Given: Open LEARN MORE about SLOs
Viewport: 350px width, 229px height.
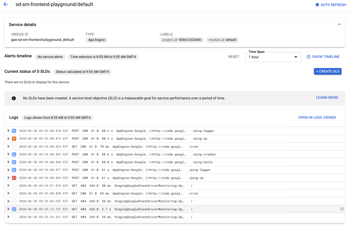Looking at the screenshot, I should tap(327, 98).
